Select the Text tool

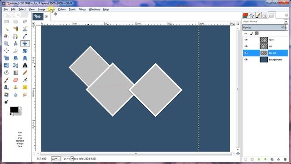click(x=25, y=65)
